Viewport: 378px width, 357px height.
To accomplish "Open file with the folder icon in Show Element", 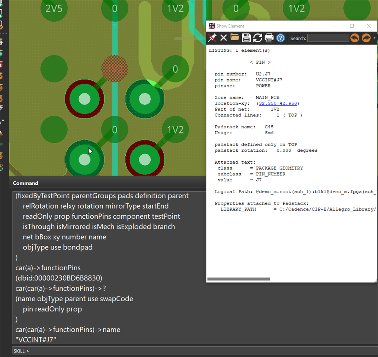I will pyautogui.click(x=234, y=37).
